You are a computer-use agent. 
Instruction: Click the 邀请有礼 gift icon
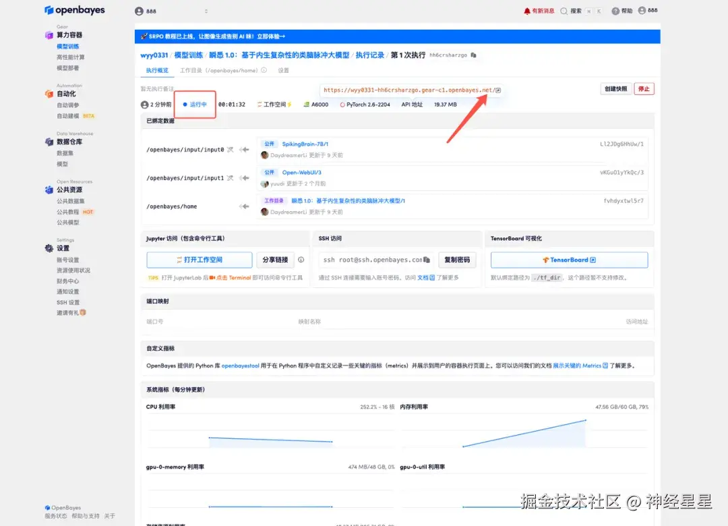click(x=83, y=313)
